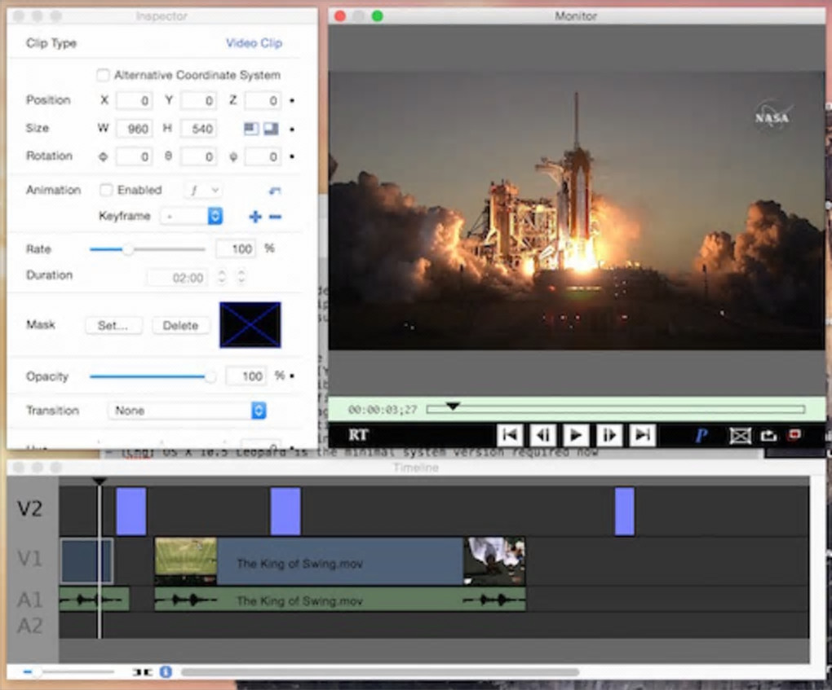832x690 pixels.
Task: Select the A1 track label in Timeline
Action: pos(30,600)
